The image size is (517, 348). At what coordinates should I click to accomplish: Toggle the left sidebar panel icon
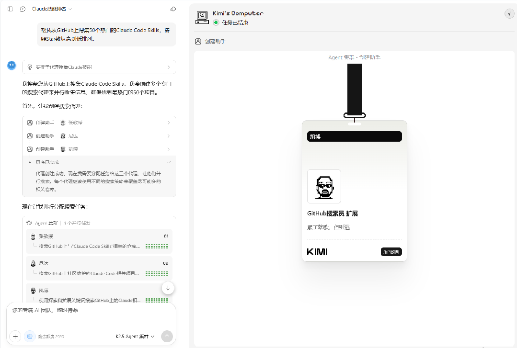(x=10, y=9)
